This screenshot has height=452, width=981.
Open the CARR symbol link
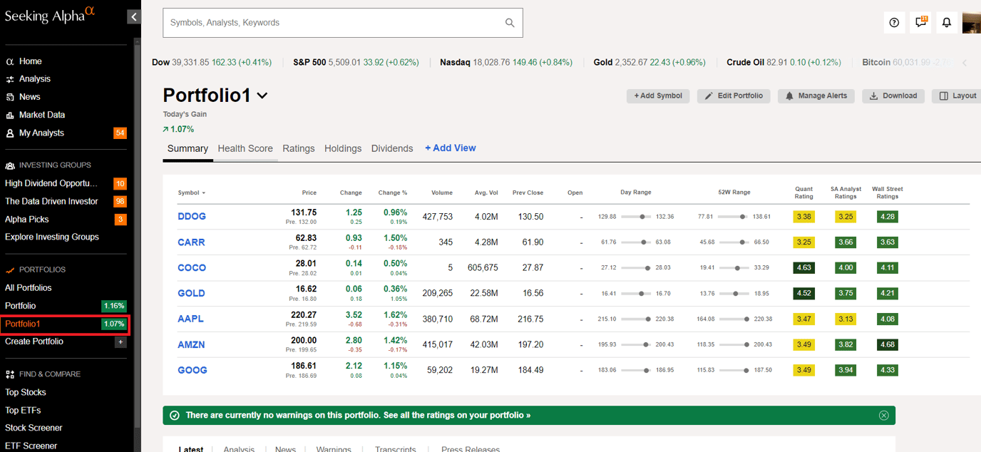pos(191,242)
